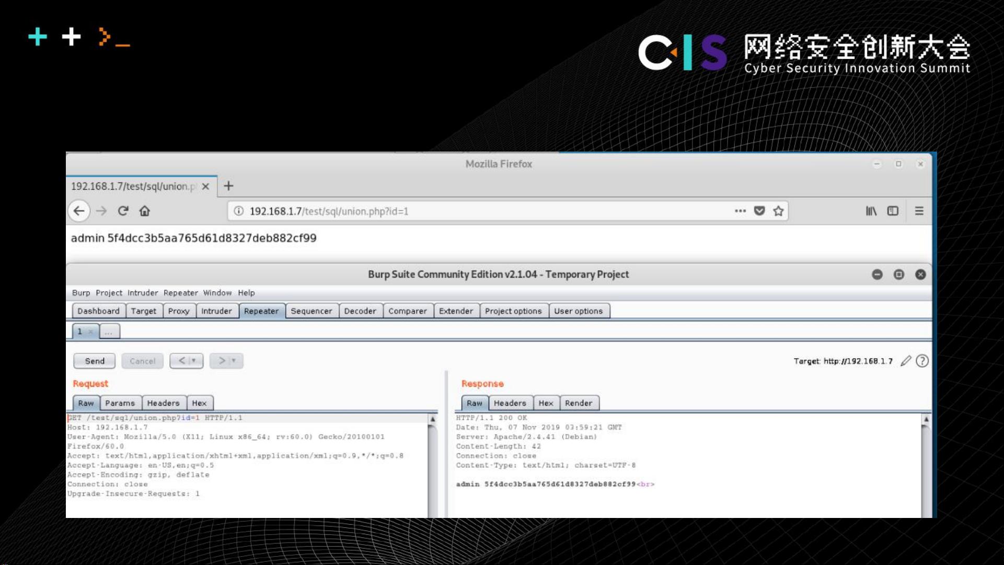Open the Help menu
The height and width of the screenshot is (565, 1004).
[x=246, y=293]
